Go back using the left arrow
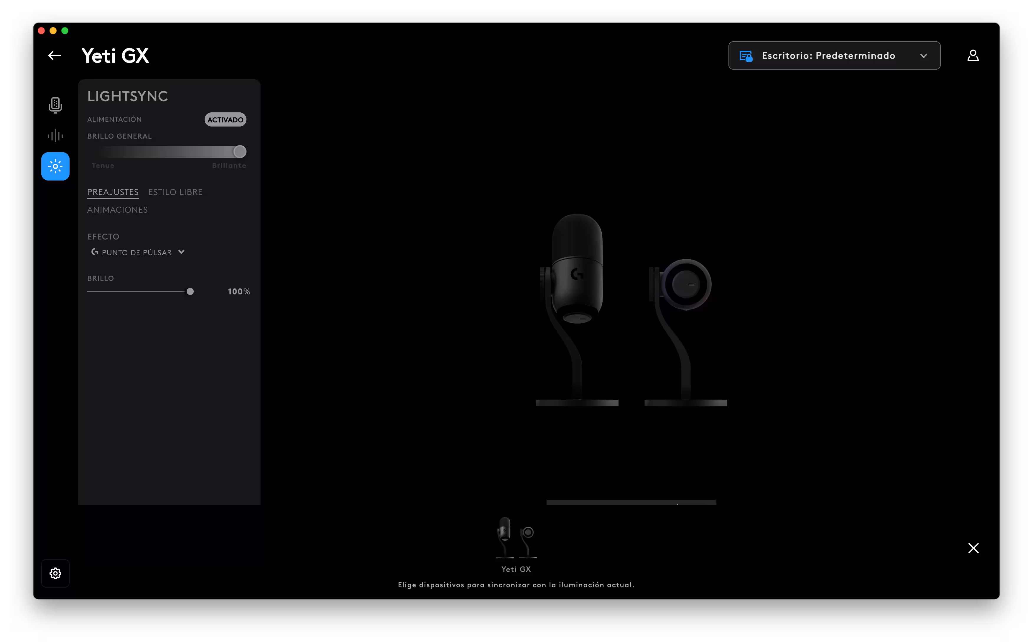 (x=54, y=56)
